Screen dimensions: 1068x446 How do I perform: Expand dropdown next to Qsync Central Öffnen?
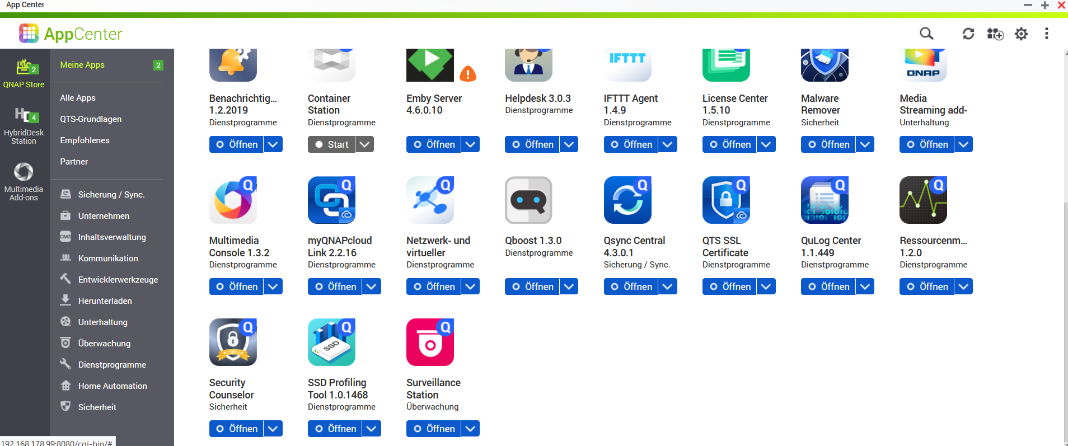coord(668,287)
